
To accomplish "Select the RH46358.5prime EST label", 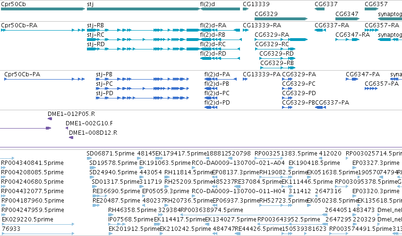I will coord(132,210).
